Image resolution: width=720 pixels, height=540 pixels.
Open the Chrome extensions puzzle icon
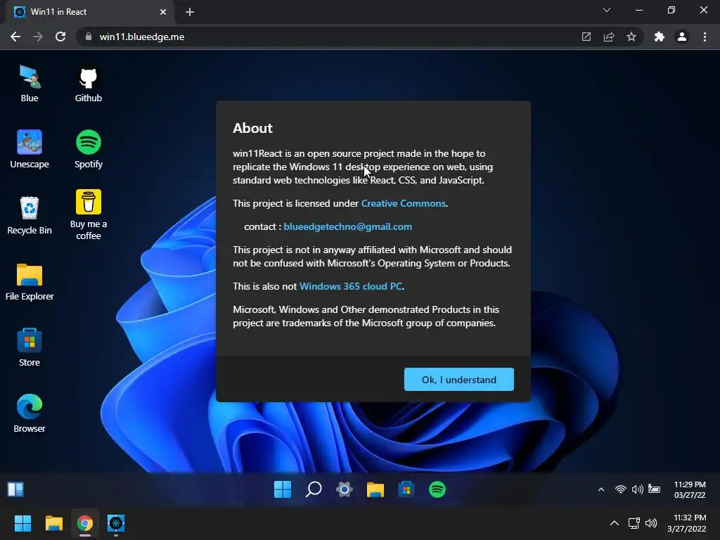tap(660, 37)
